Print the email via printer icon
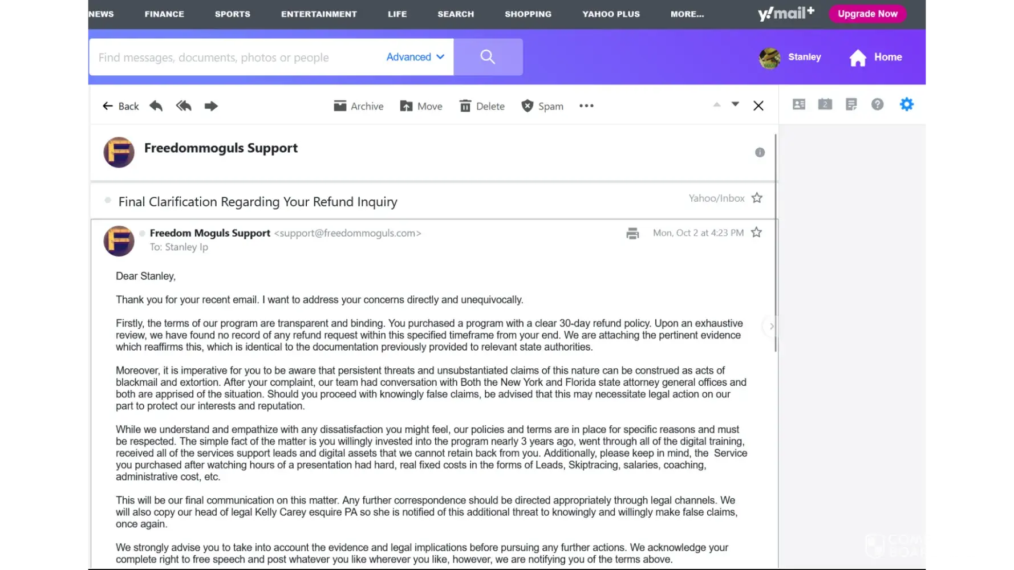This screenshot has width=1014, height=570. (632, 233)
